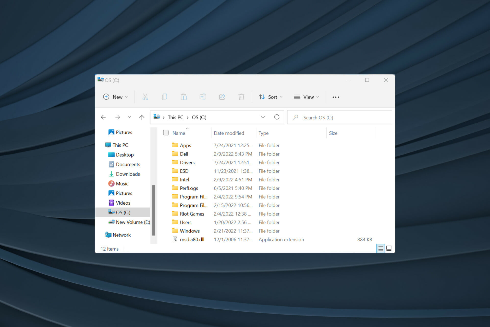Viewport: 490px width, 327px height.
Task: Click the navigation pane scrollbar thumb
Action: click(x=154, y=210)
